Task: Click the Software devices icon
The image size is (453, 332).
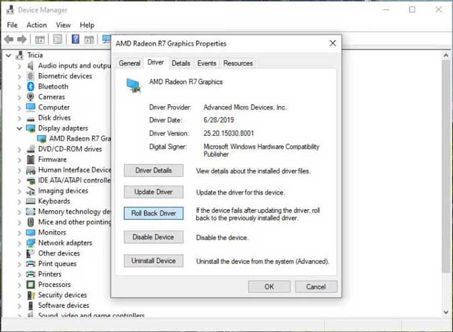Action: tap(30, 305)
